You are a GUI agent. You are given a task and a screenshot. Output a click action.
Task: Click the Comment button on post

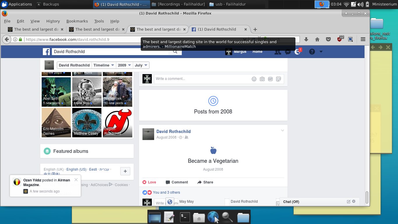177,182
